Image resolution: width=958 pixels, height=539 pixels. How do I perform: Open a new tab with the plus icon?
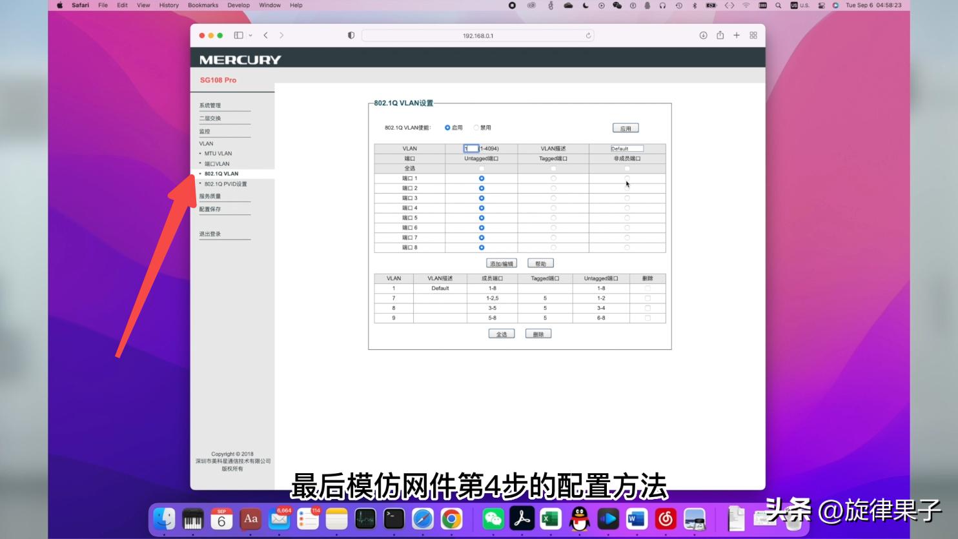click(737, 36)
